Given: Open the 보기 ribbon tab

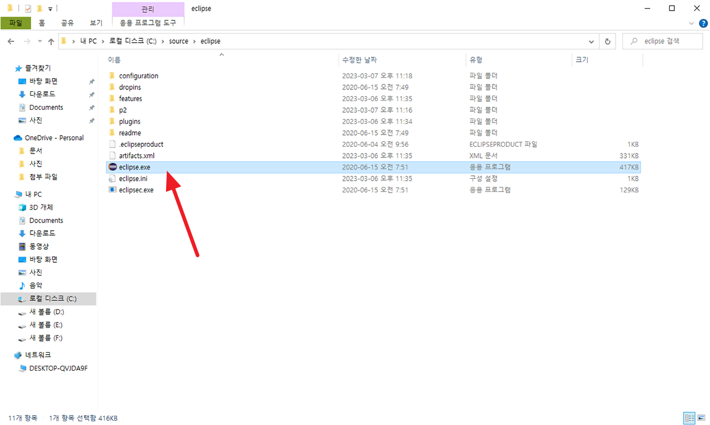Looking at the screenshot, I should coord(96,23).
